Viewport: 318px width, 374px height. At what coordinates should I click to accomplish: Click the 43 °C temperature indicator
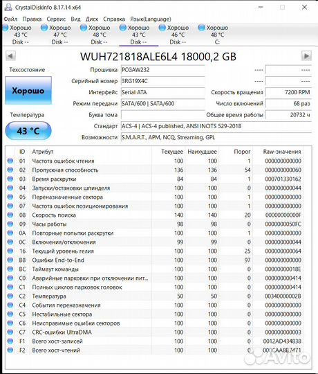(28, 131)
